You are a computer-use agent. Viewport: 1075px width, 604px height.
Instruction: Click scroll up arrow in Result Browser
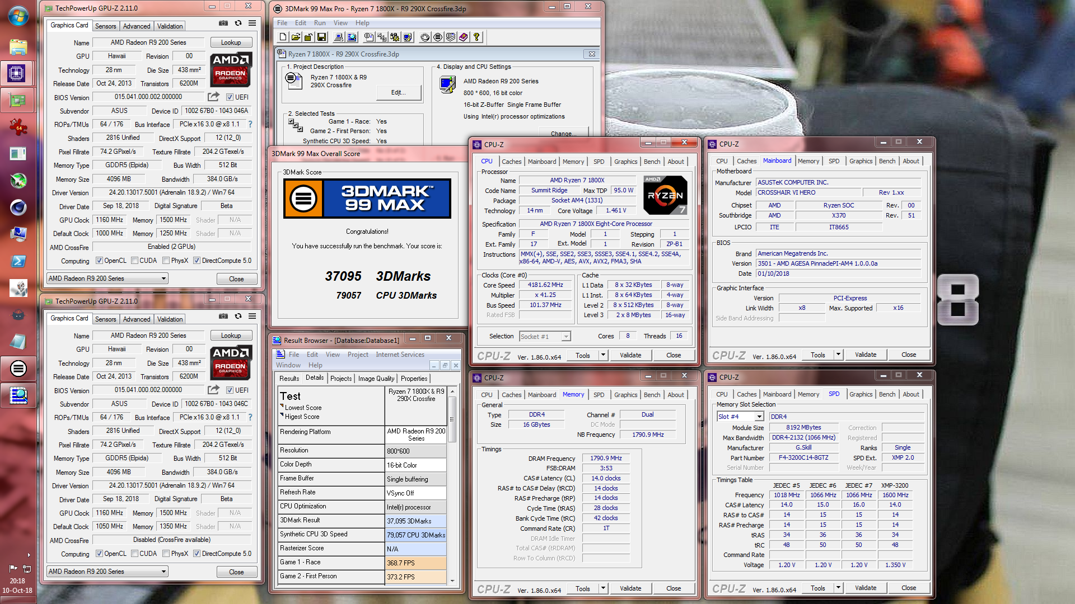coord(452,391)
